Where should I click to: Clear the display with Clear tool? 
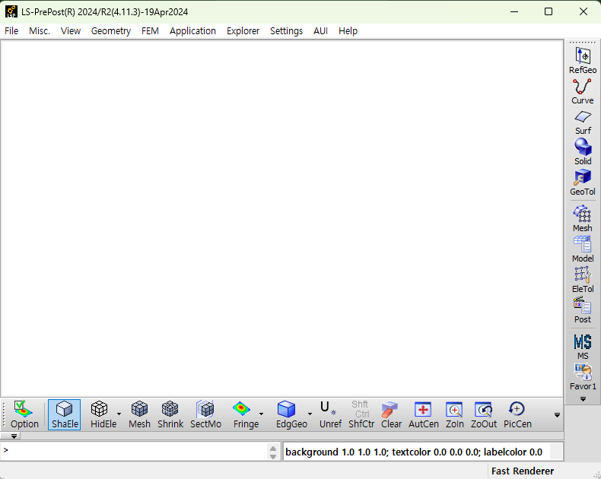pos(391,414)
